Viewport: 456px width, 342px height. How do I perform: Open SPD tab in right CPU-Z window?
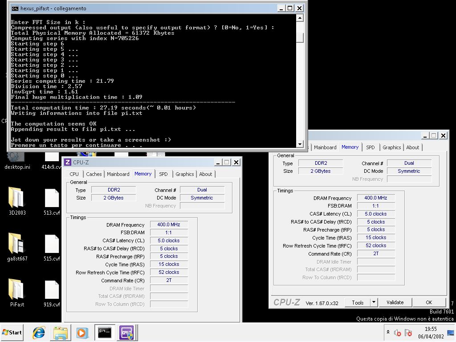pyautogui.click(x=370, y=147)
